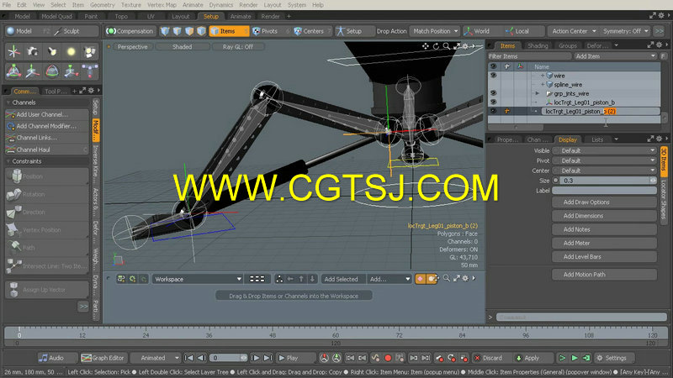Click the current frame number field
The height and width of the screenshot is (378, 673).
[x=228, y=358]
